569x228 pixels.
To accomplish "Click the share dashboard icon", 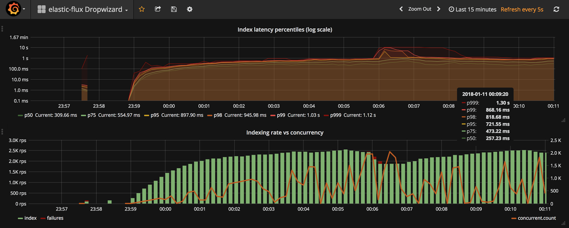I will coord(158,9).
